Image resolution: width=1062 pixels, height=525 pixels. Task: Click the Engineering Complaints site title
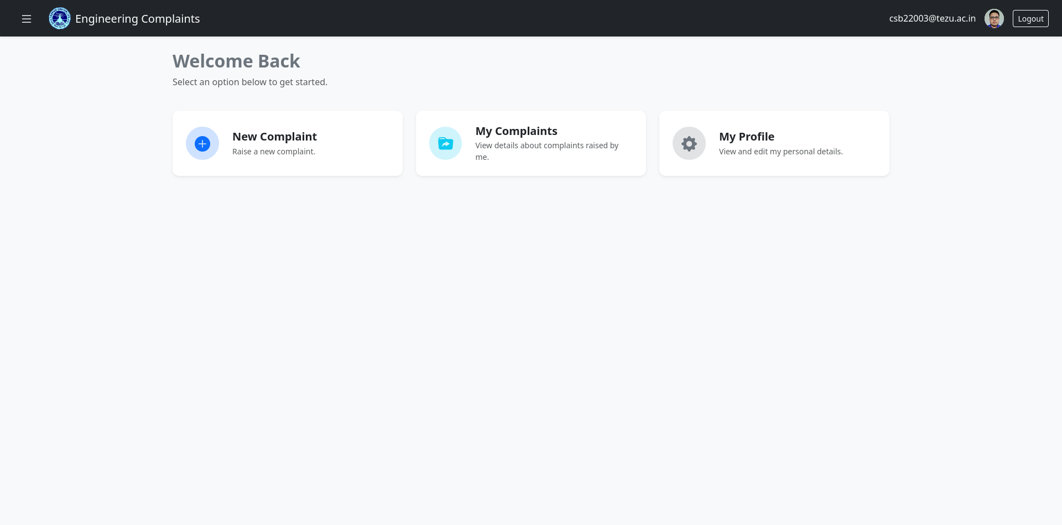(x=137, y=18)
